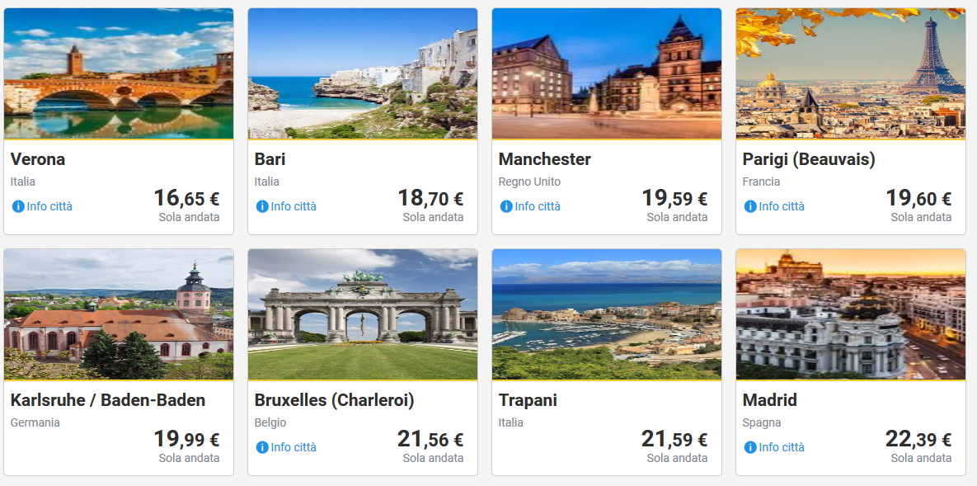
Task: Open the Madrid destination title
Action: (x=770, y=400)
